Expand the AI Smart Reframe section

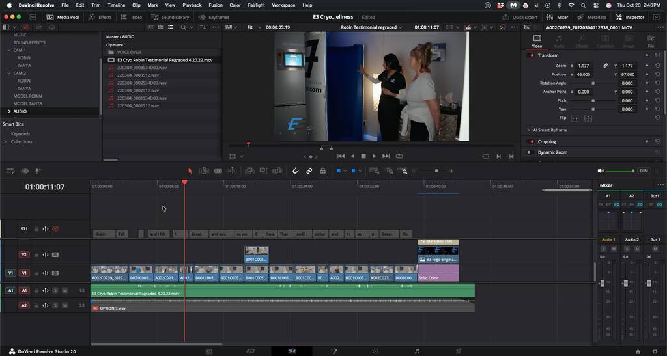coord(529,130)
